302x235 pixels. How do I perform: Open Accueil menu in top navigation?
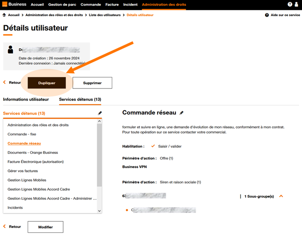click(x=38, y=5)
